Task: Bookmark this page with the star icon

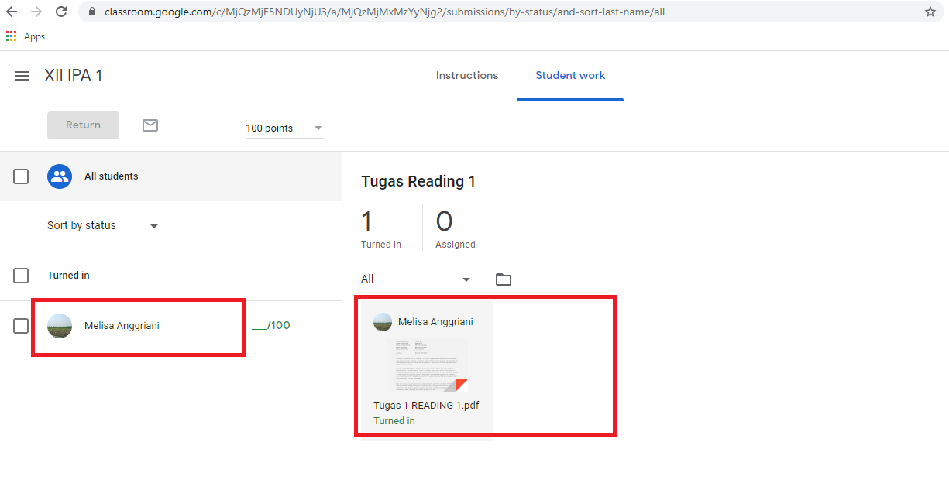Action: coord(930,12)
